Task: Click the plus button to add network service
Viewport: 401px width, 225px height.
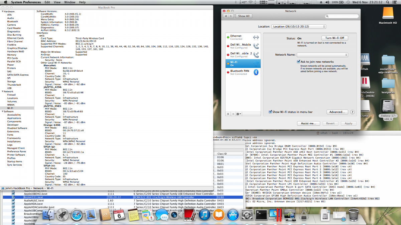Action: pos(228,114)
